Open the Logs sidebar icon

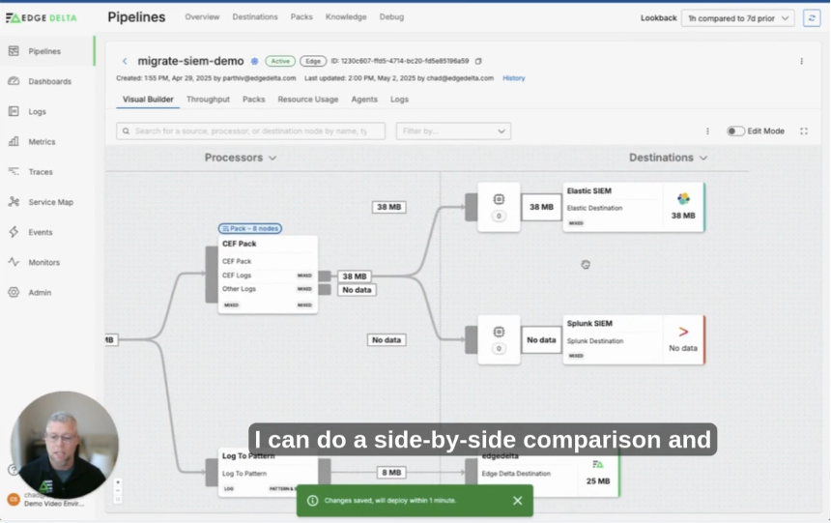tap(14, 111)
